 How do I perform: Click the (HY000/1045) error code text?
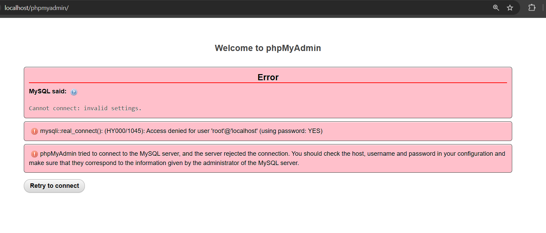click(x=124, y=131)
